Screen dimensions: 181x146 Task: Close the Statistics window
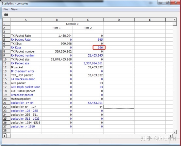175,2
